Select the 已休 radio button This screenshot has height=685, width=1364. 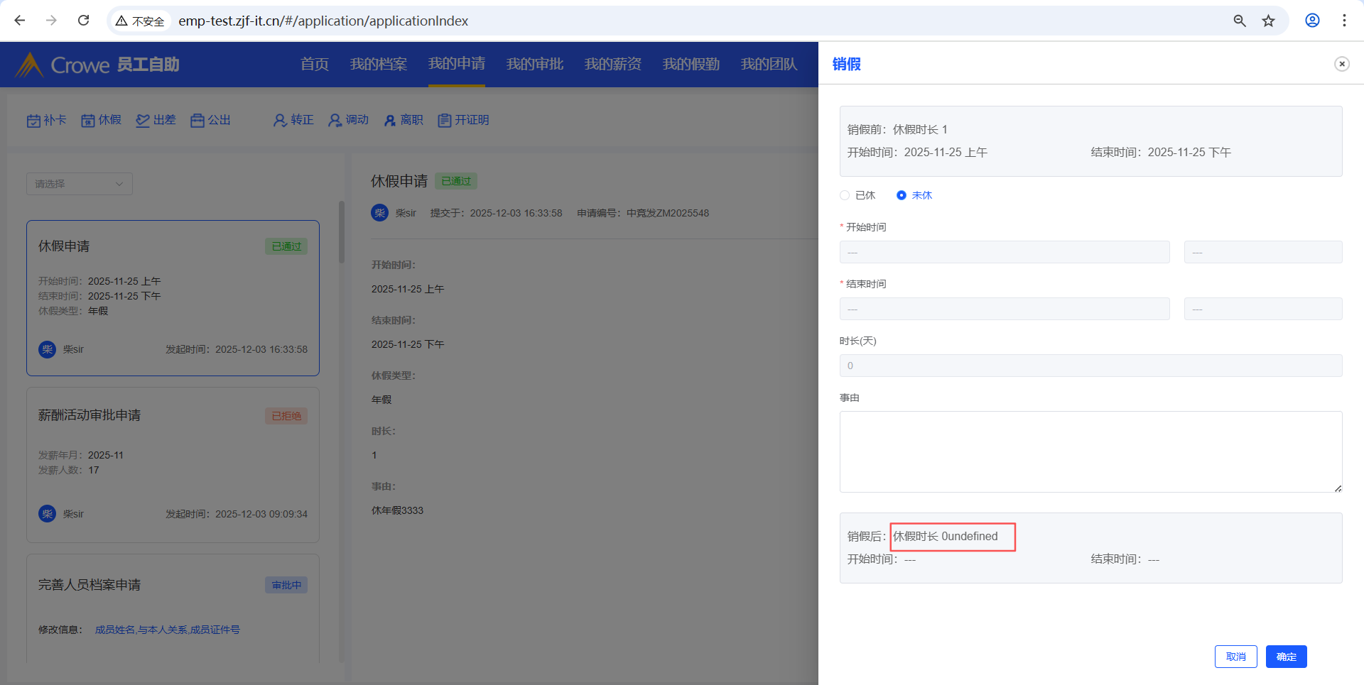[845, 195]
